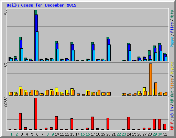Select day label 5 on the axis
The height and width of the screenshot is (138, 176).
(x=32, y=134)
